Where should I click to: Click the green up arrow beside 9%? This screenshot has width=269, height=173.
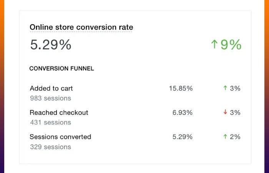click(x=214, y=44)
